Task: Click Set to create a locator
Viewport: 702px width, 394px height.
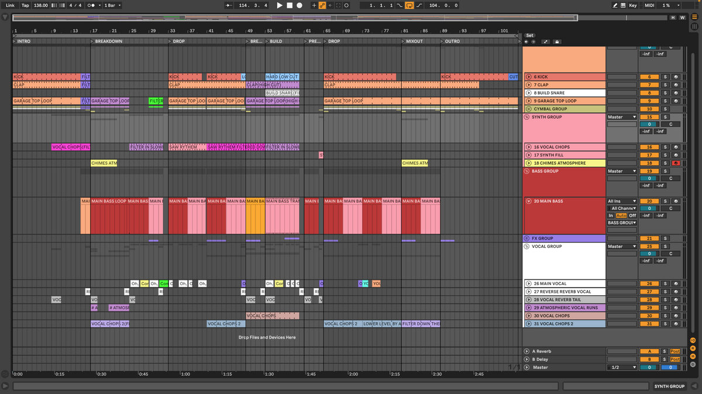Action: pyautogui.click(x=529, y=35)
